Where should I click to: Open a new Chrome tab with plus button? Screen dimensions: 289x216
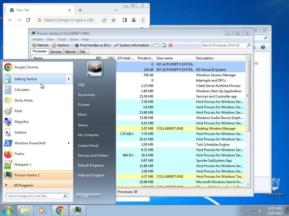click(x=80, y=10)
